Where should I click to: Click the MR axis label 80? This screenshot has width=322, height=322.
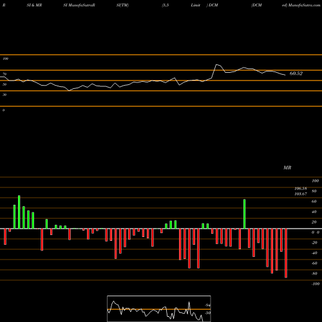click(x=314, y=191)
